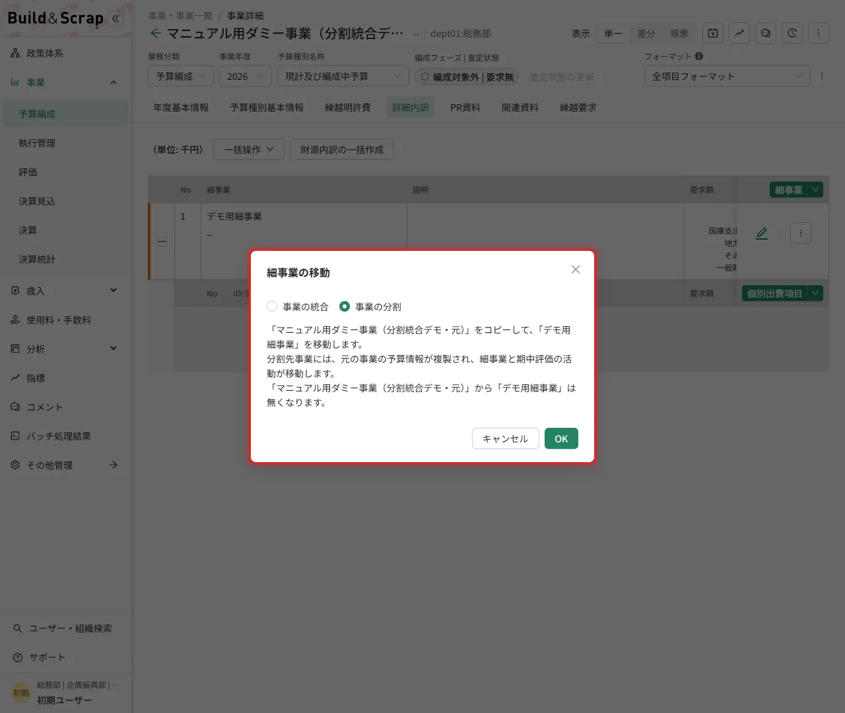Click the format info icon

[x=699, y=56]
